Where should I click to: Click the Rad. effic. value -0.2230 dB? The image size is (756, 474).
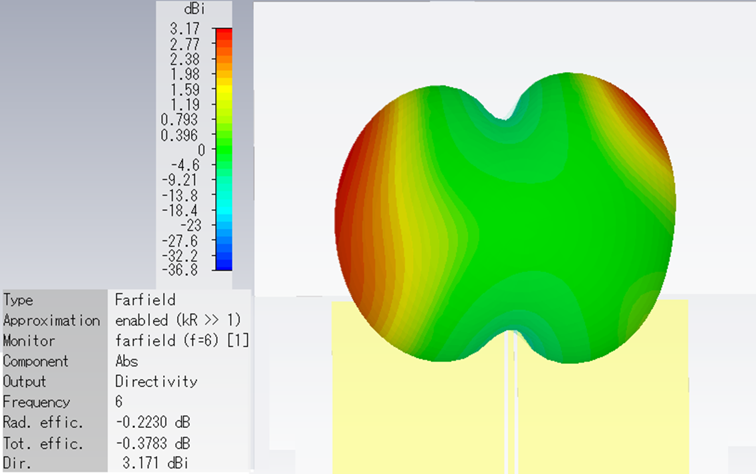click(x=152, y=423)
